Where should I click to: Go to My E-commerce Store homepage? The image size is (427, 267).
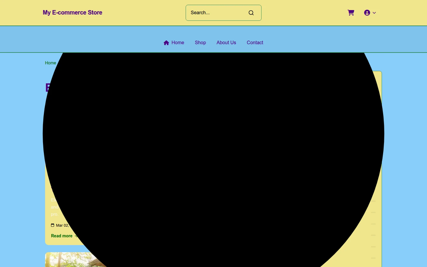(x=72, y=12)
